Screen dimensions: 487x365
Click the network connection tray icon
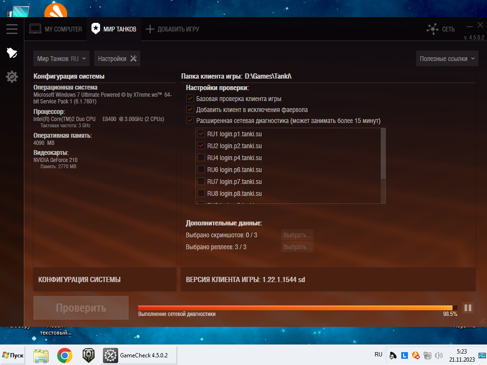427,355
